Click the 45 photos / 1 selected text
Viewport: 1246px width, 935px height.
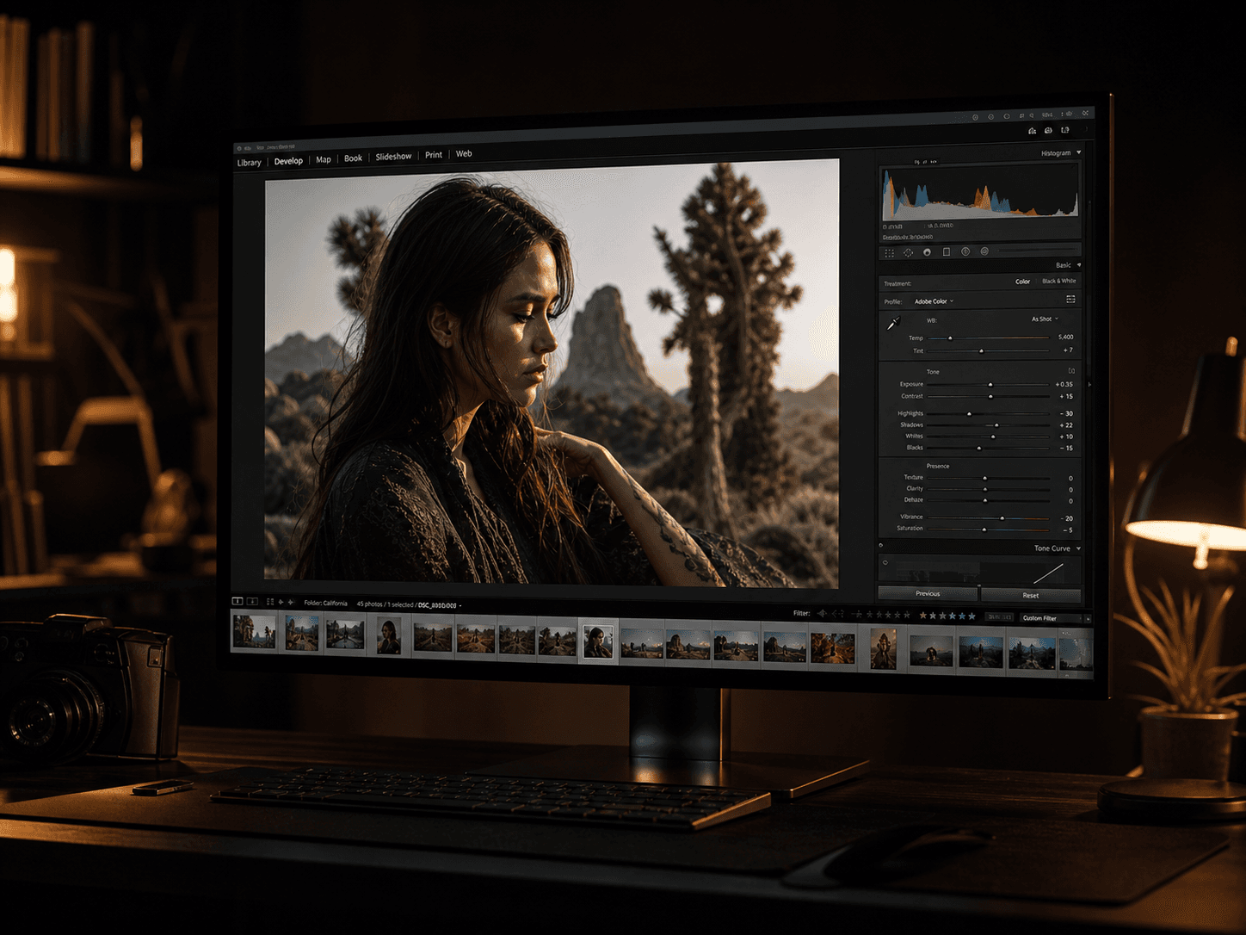[x=385, y=604]
